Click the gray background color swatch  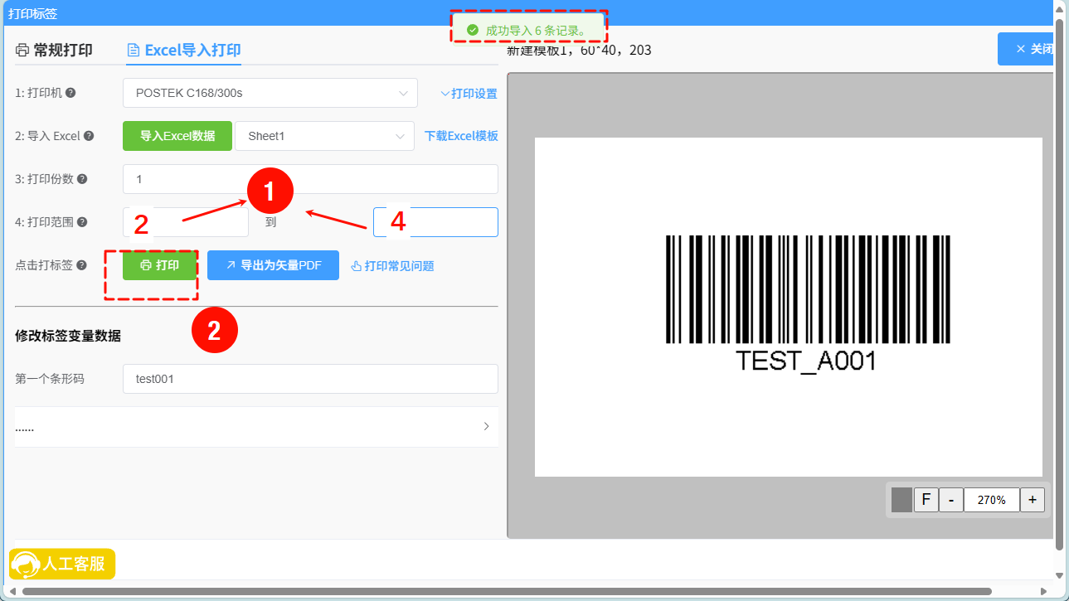coord(901,500)
